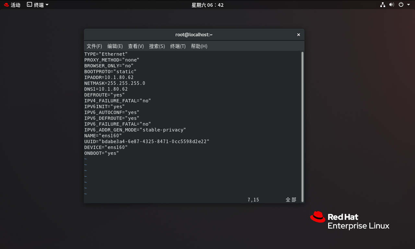Close the root@localhost terminal window

pos(299,35)
